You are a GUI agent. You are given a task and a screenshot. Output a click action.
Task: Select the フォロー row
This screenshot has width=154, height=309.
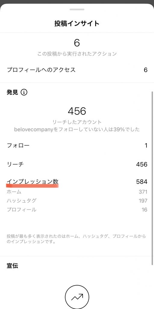coord(77,146)
